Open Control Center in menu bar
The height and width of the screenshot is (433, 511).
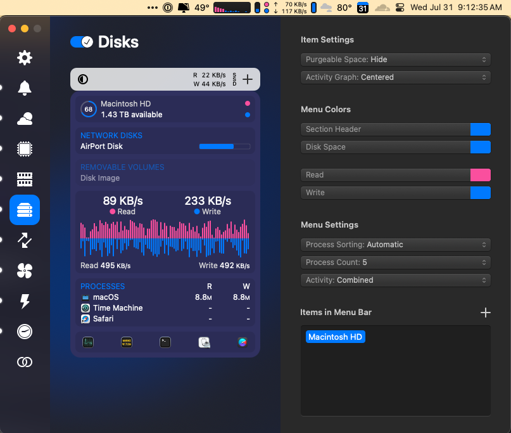click(x=400, y=8)
